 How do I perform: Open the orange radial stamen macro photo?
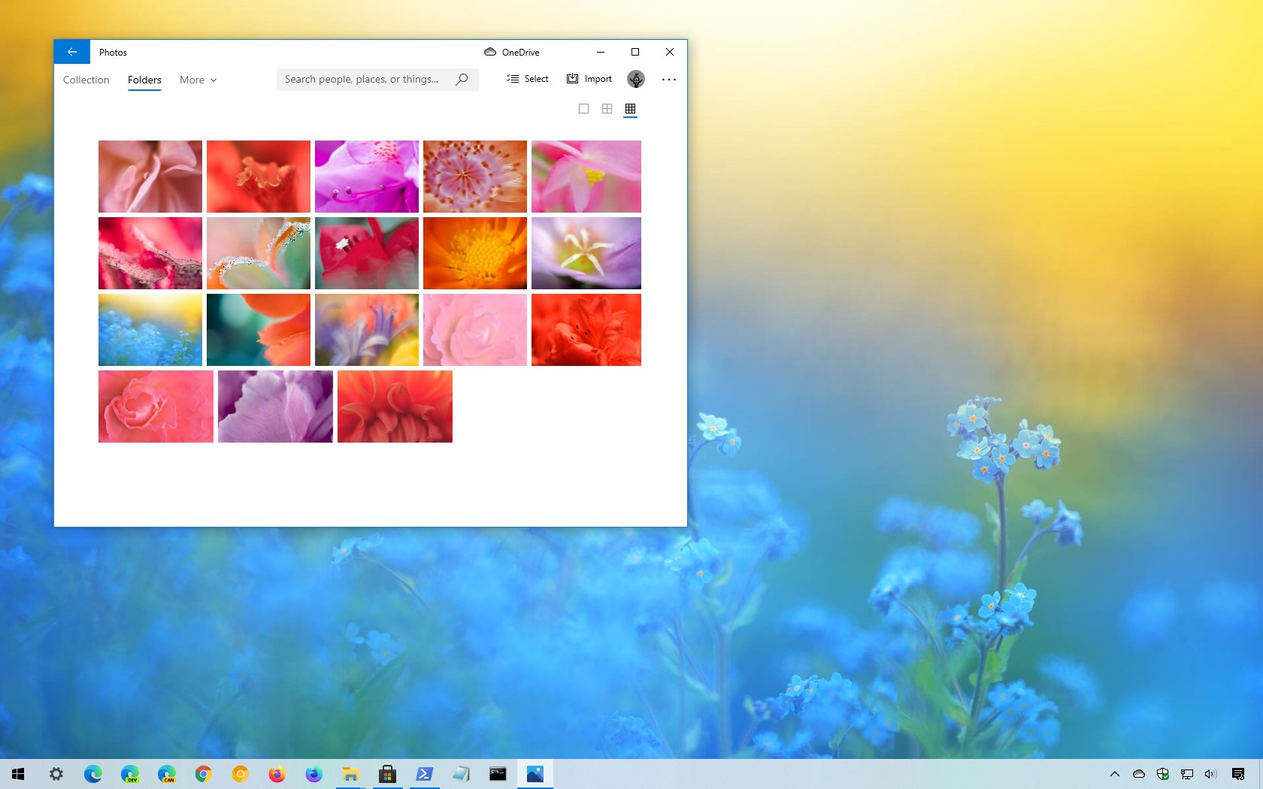pos(475,177)
